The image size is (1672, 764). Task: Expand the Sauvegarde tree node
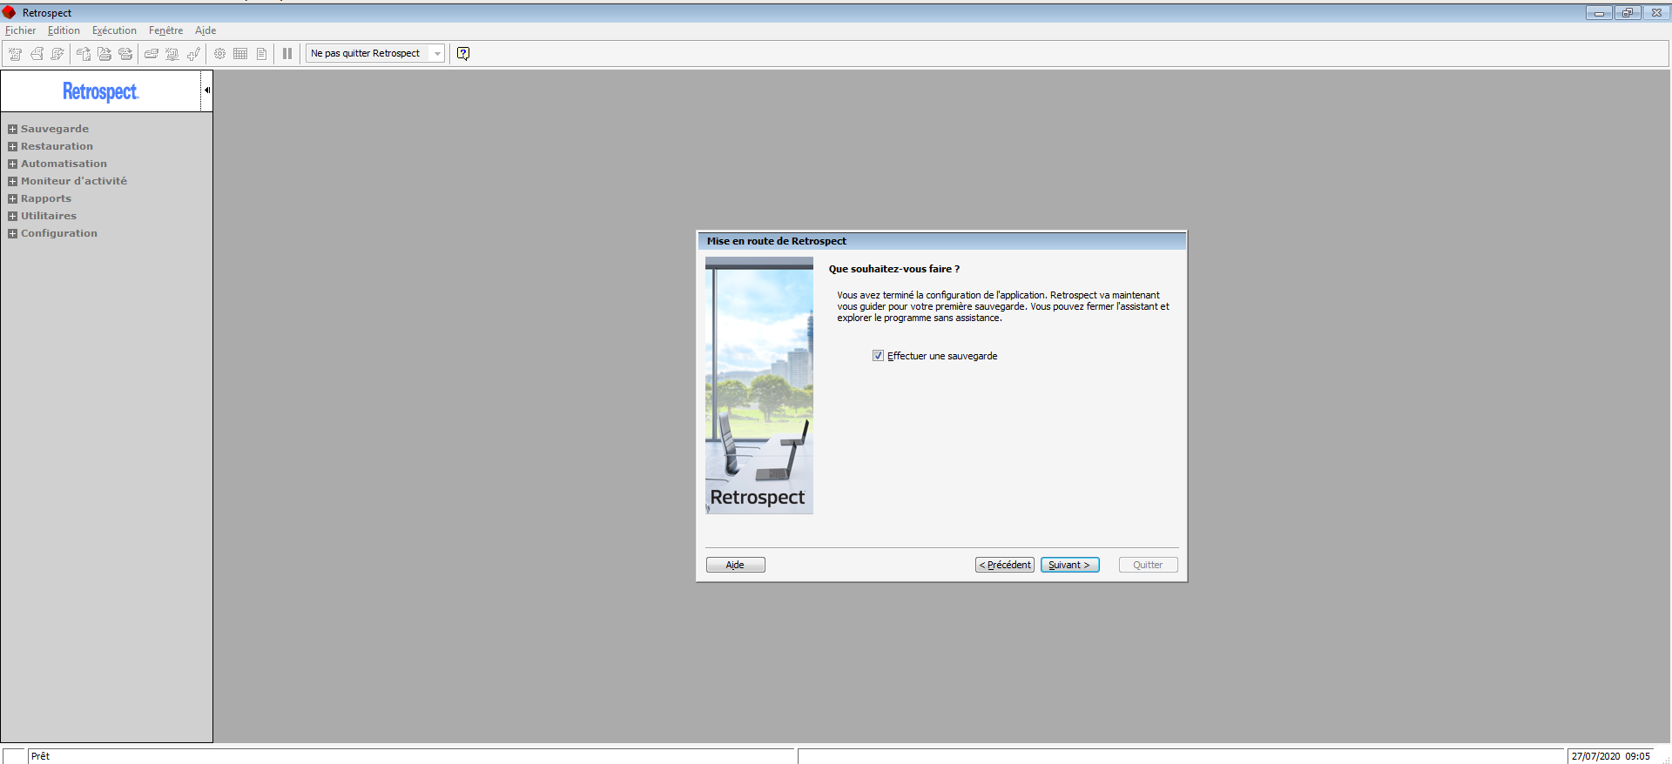(x=12, y=130)
